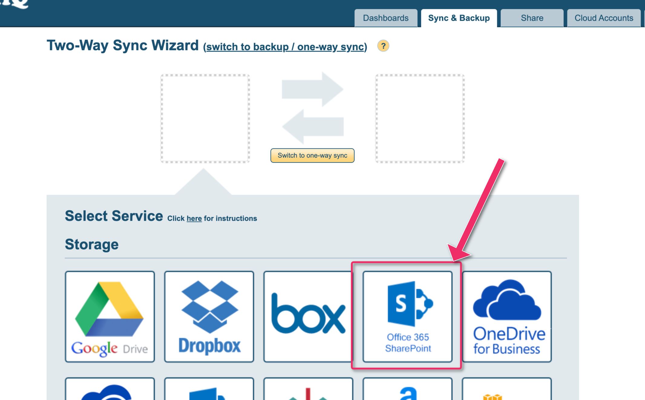Screen dimensions: 645x400
Task: Pick the Box storage service
Action: (x=308, y=316)
